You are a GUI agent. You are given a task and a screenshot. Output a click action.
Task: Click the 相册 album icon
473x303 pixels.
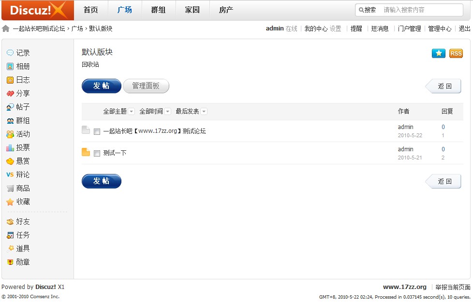click(10, 66)
